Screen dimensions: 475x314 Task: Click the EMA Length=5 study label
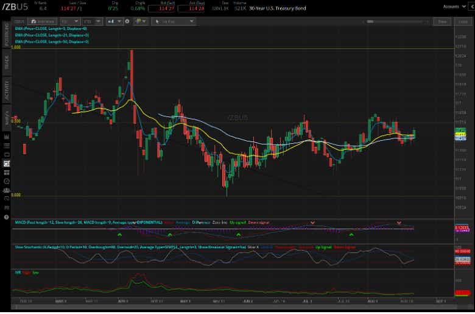(51, 29)
